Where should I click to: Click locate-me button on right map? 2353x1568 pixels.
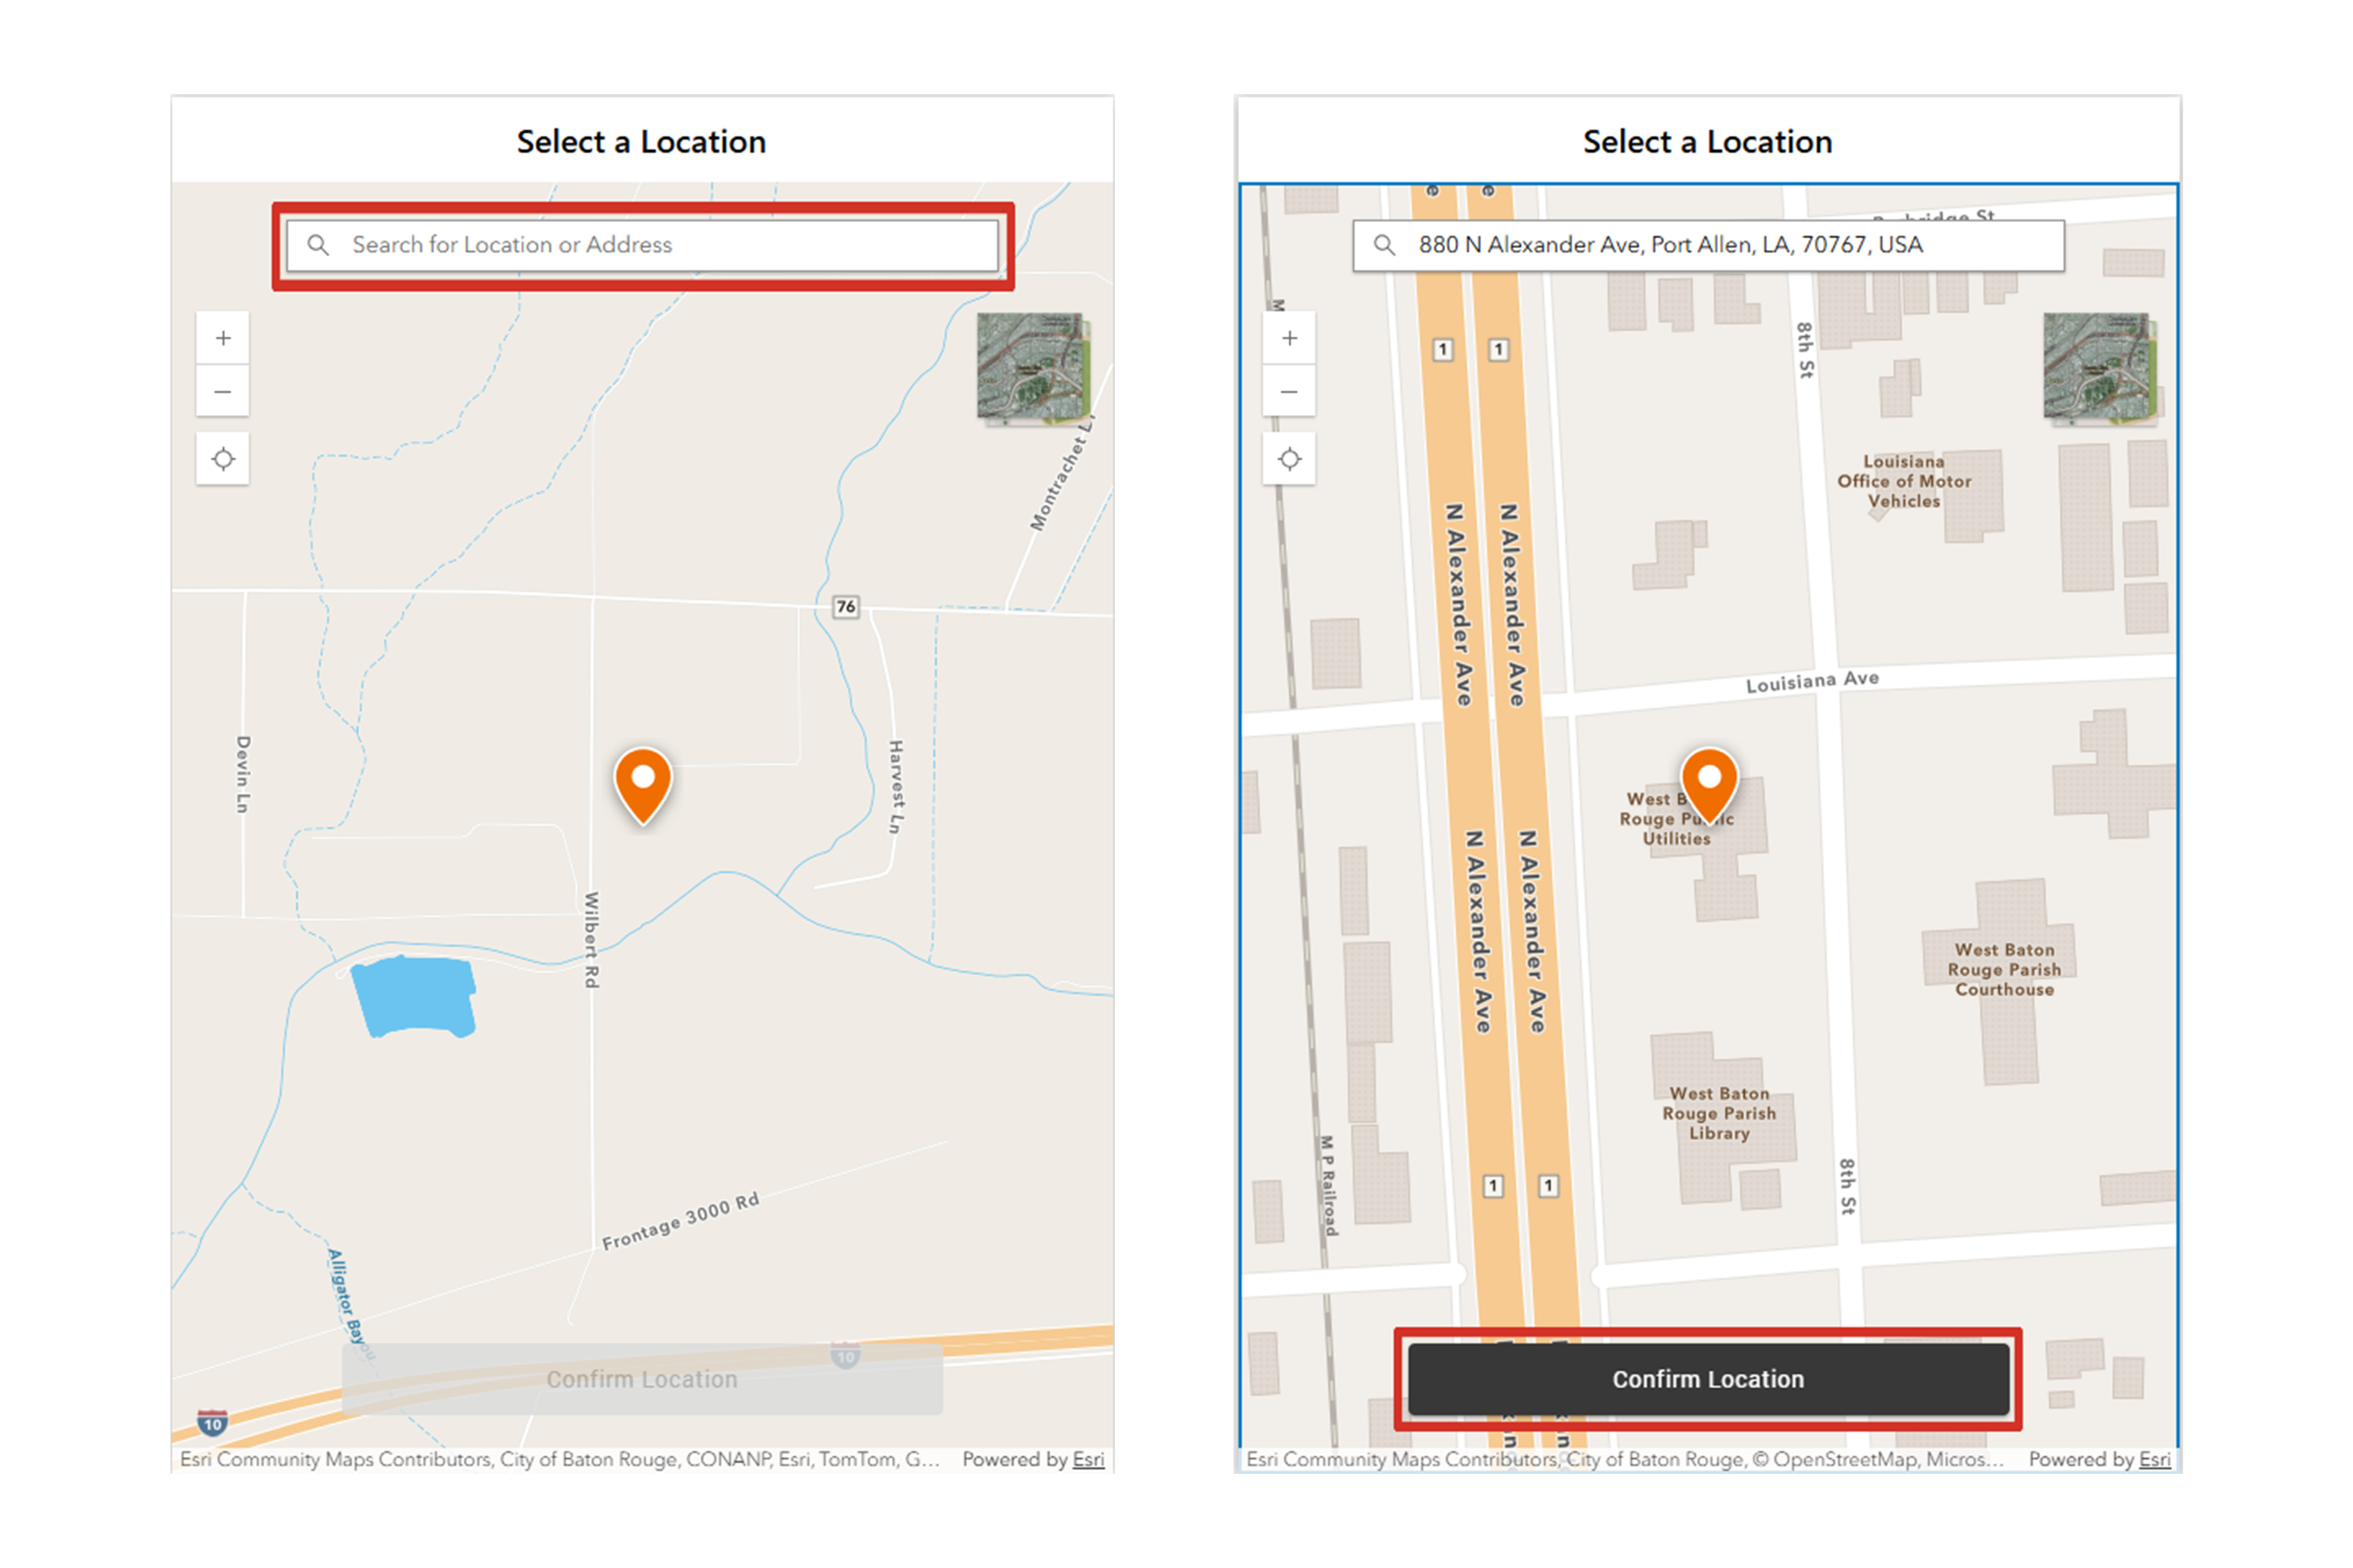pos(1289,459)
